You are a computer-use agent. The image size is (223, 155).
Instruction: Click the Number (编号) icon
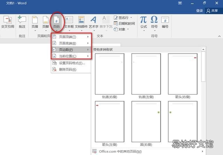point(165,20)
